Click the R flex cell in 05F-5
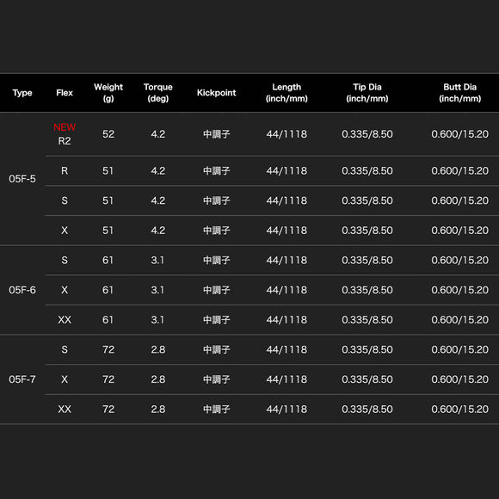This screenshot has height=499, width=499. 65,171
